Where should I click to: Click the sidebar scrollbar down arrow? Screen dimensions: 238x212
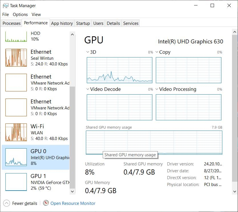point(72,191)
